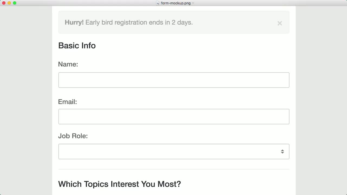Open the Job Role dropdown
The height and width of the screenshot is (195, 347).
coord(173,151)
